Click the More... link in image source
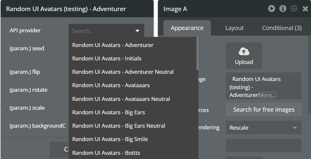This screenshot has height=159, width=311. 267,95
